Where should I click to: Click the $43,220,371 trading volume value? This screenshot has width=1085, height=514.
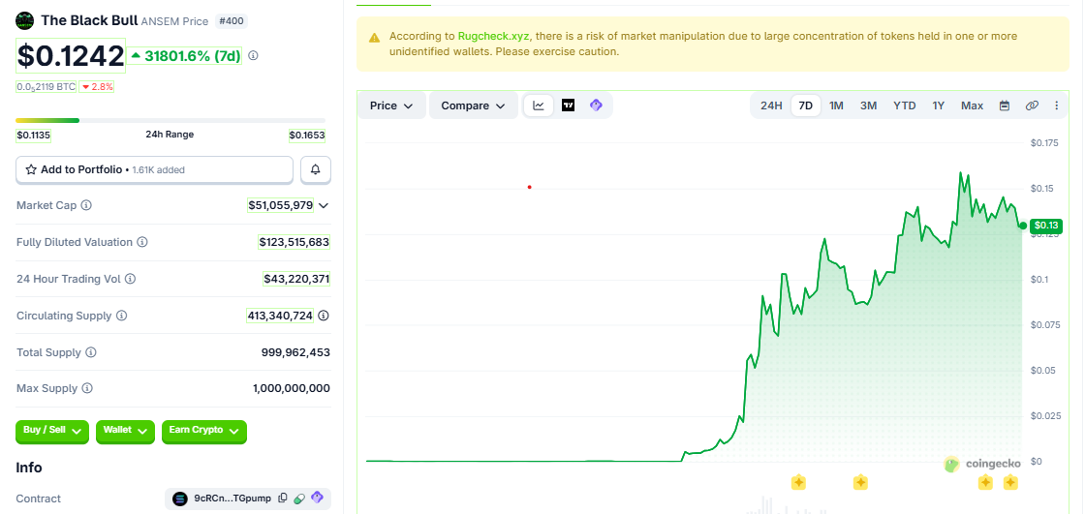pos(296,279)
